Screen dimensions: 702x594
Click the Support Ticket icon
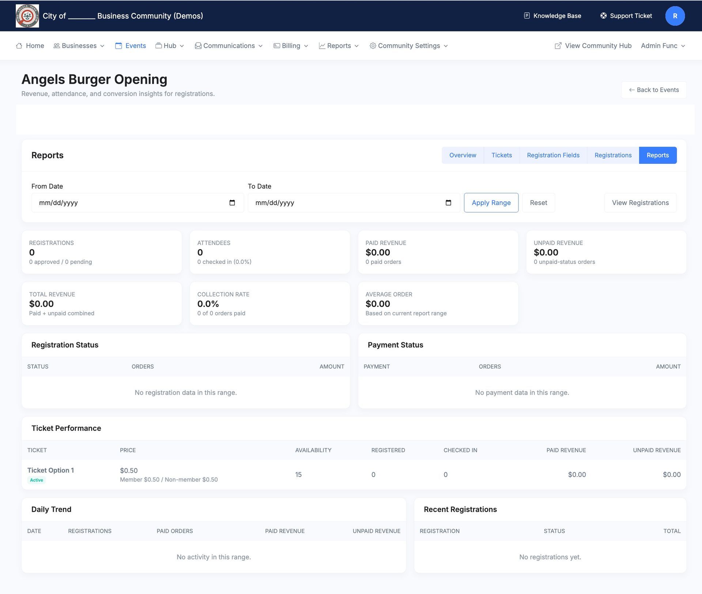pos(604,15)
